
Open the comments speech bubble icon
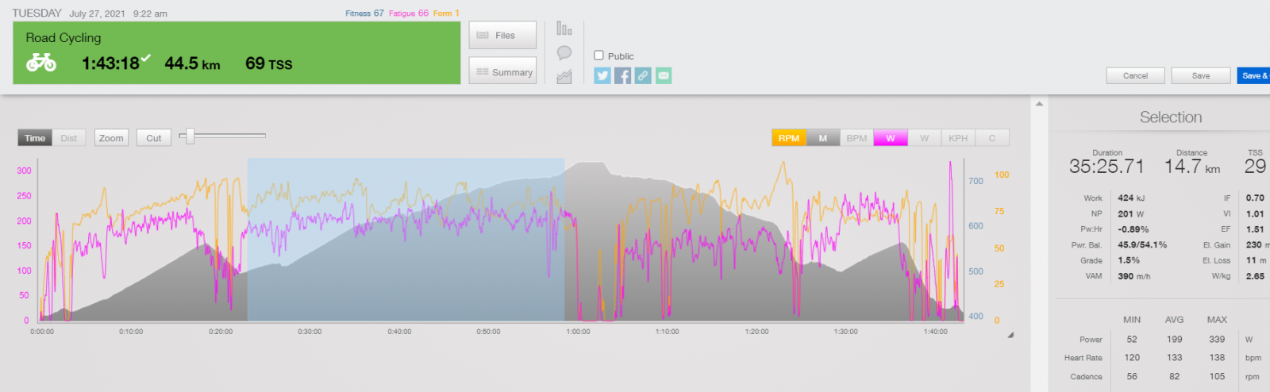tap(564, 52)
